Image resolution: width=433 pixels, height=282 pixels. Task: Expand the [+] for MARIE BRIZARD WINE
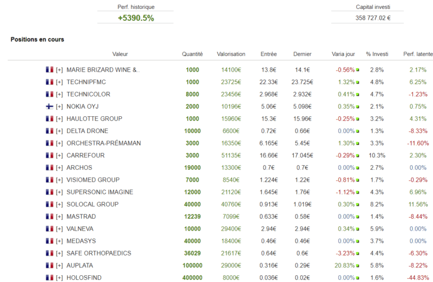(x=59, y=70)
